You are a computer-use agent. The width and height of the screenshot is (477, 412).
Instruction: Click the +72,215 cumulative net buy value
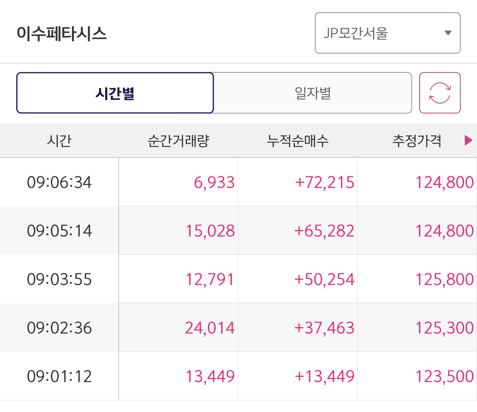click(324, 182)
